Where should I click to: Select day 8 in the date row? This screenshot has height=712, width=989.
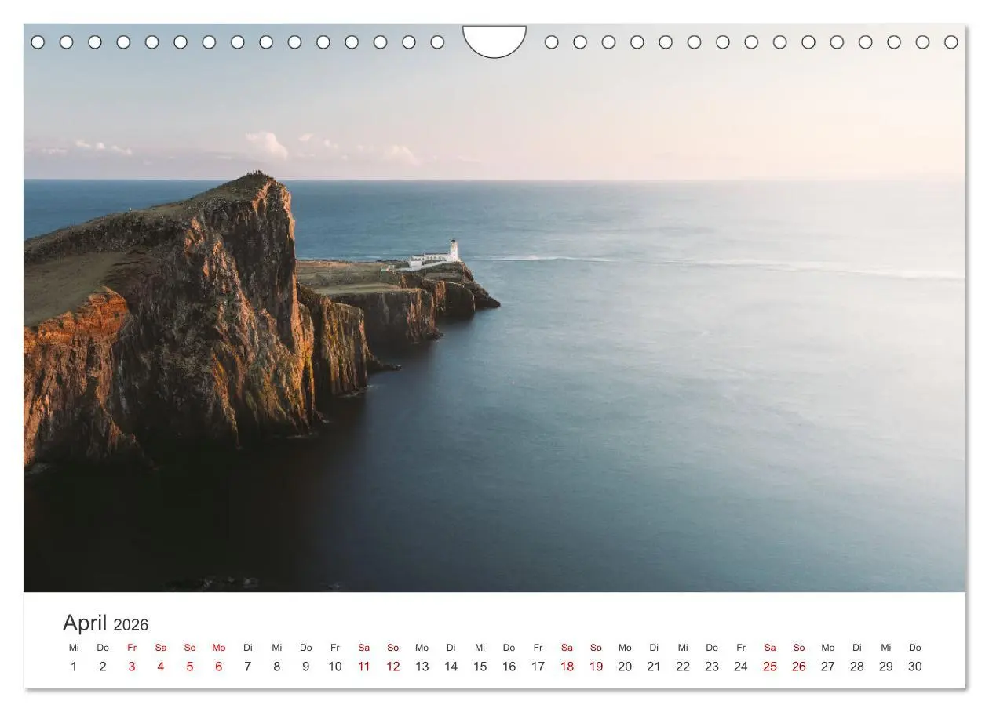pyautogui.click(x=277, y=667)
